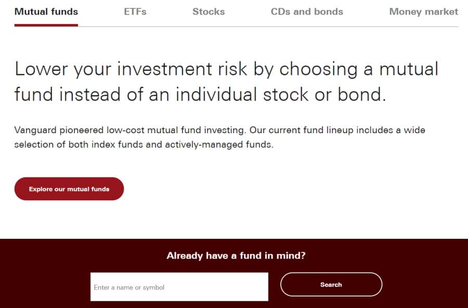Open Money market from the navigation bar

[x=423, y=11]
